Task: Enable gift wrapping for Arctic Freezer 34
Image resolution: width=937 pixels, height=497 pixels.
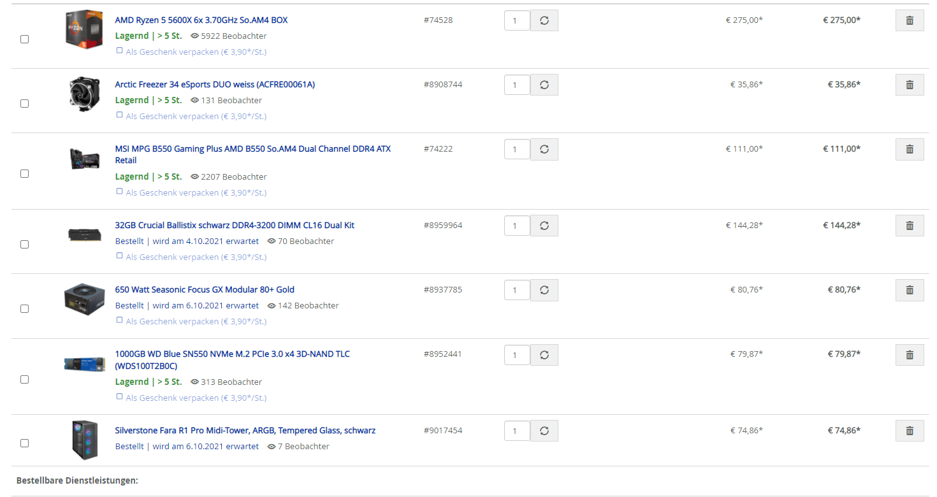Action: [119, 115]
